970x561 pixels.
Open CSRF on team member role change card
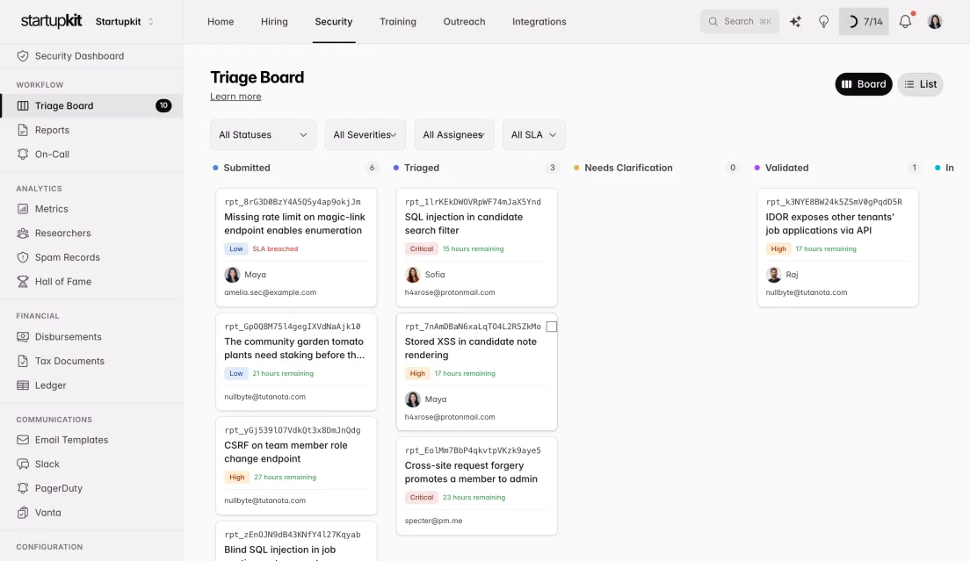(296, 466)
